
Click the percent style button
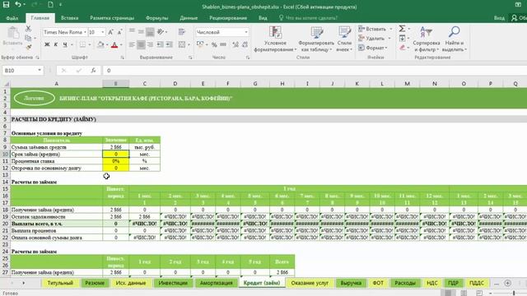point(214,44)
